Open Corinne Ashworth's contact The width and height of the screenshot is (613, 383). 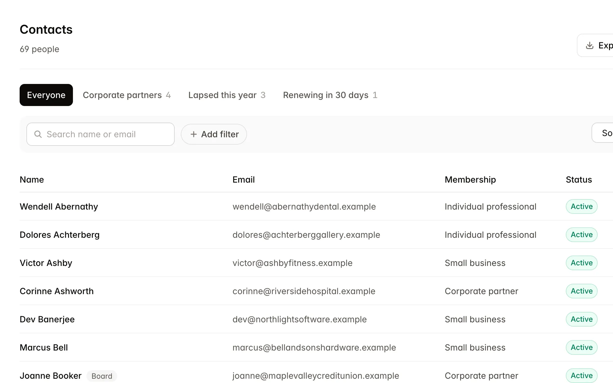coord(57,291)
